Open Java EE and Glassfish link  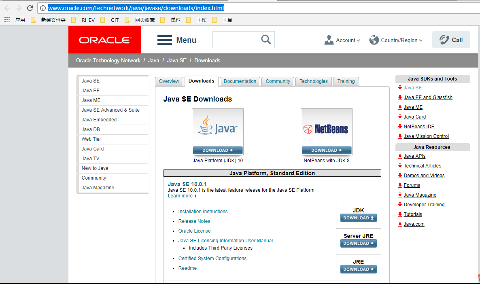pos(428,97)
